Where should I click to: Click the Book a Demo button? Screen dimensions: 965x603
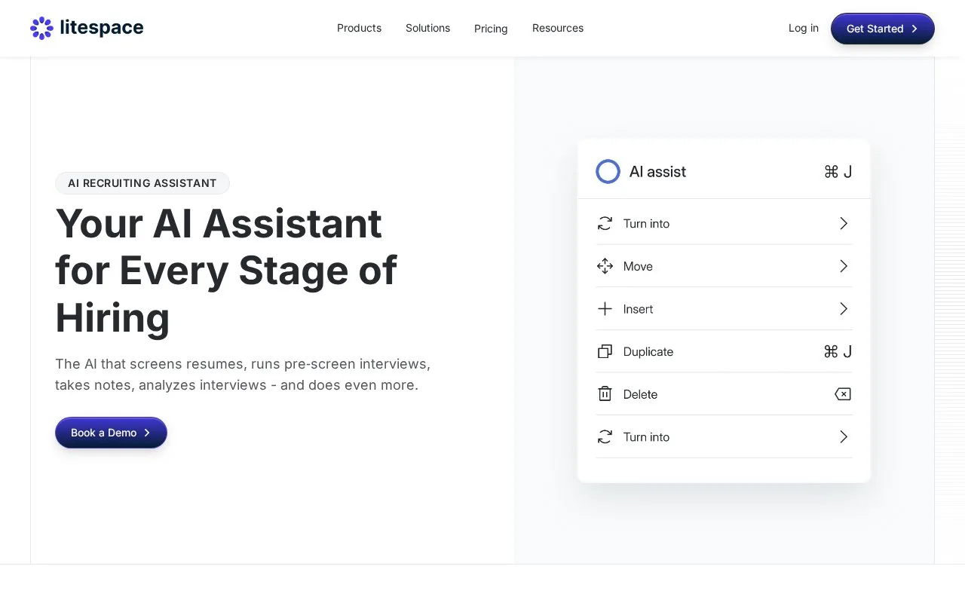coord(111,433)
